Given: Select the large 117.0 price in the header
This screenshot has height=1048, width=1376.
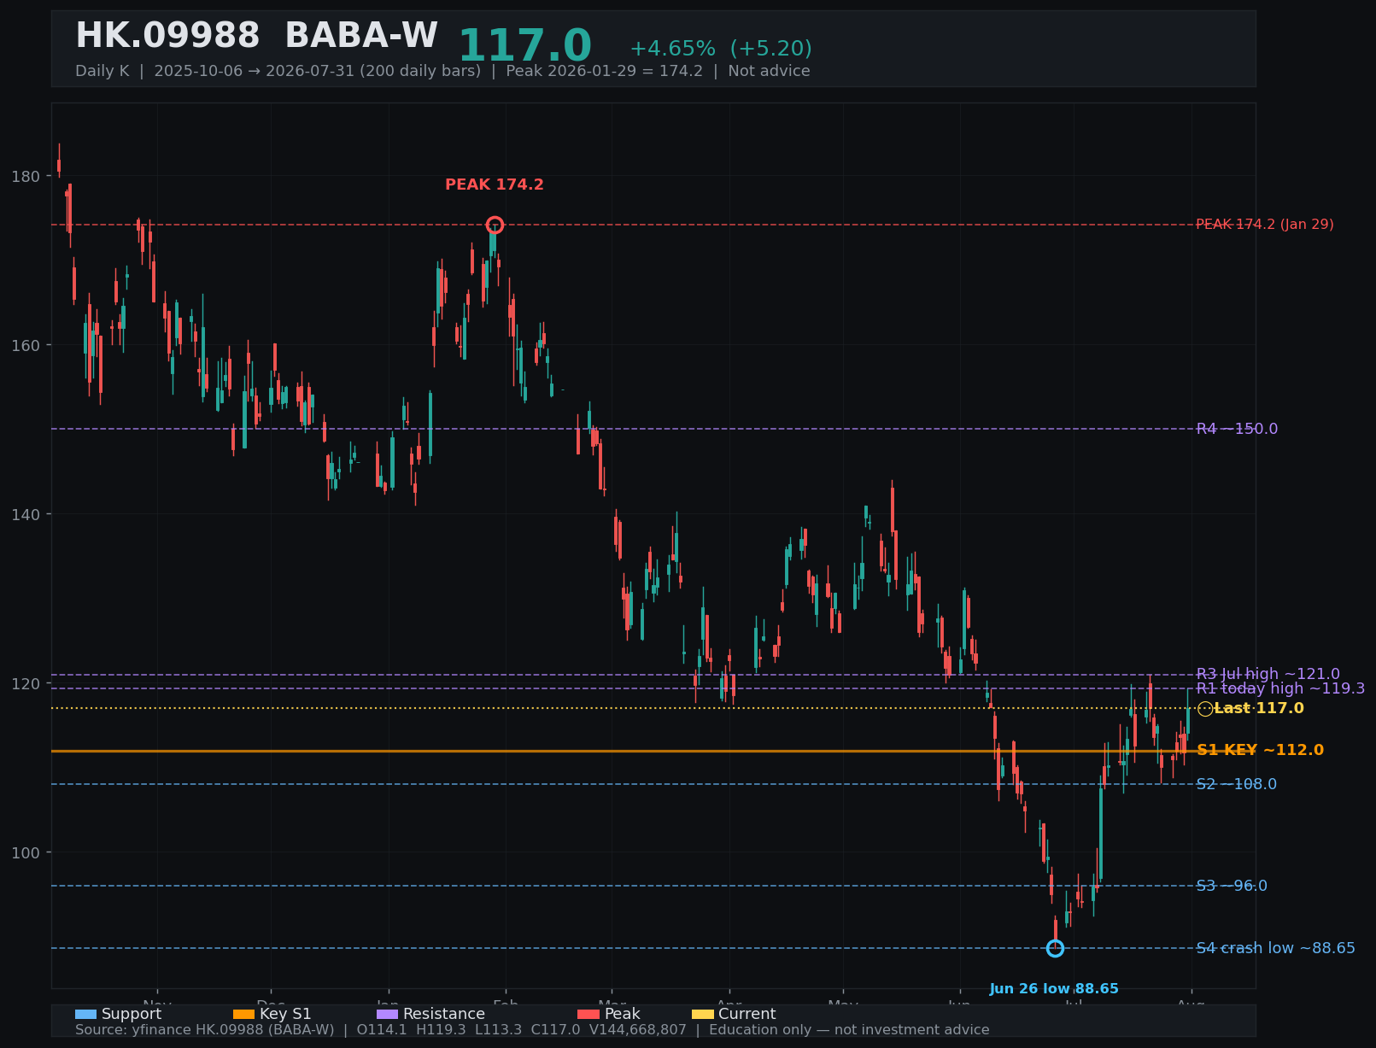Looking at the screenshot, I should pyautogui.click(x=524, y=46).
